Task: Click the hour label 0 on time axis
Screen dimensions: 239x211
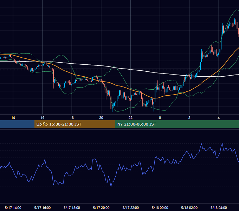Action: [160, 118]
